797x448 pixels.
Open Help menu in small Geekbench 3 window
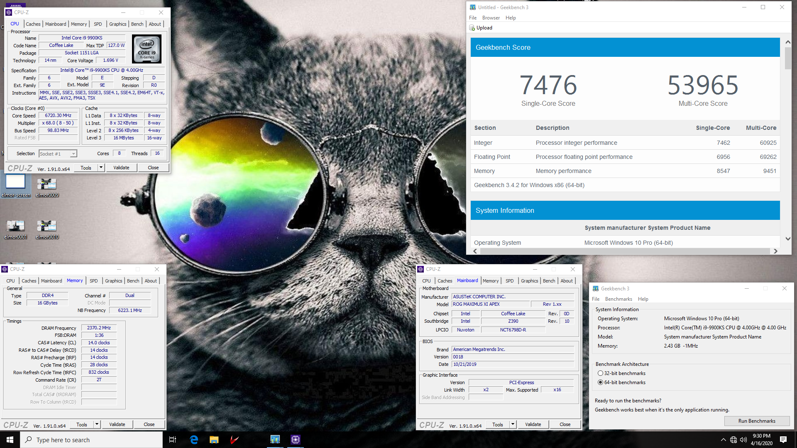(x=643, y=299)
